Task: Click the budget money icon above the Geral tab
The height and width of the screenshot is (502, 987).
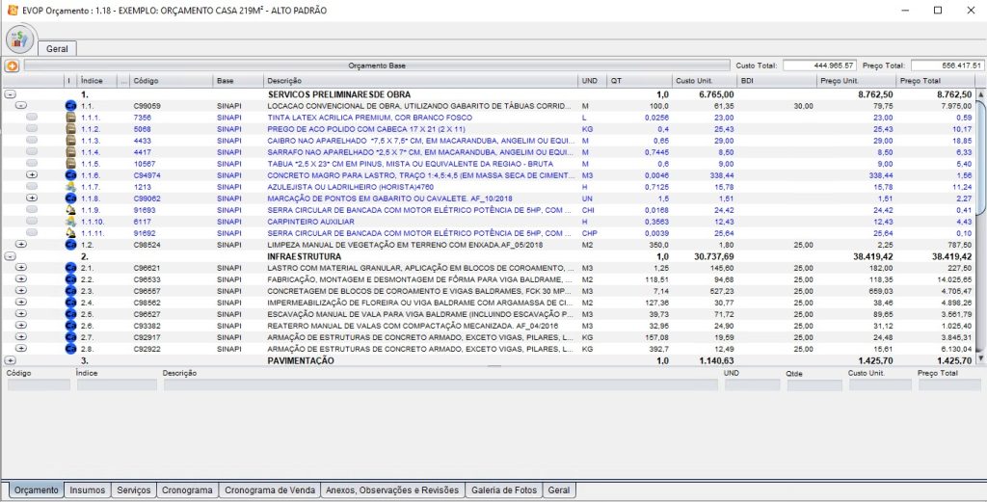Action: (19, 40)
